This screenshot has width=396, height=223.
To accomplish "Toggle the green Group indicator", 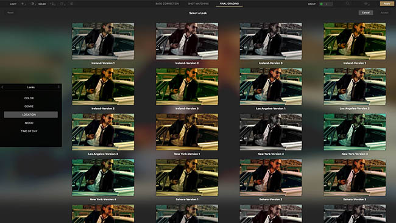I will click(321, 4).
